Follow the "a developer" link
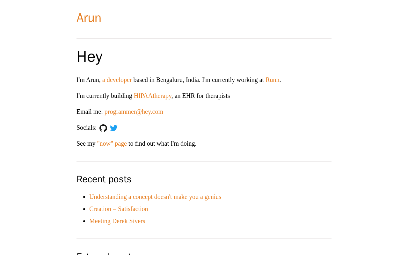 coord(117,80)
